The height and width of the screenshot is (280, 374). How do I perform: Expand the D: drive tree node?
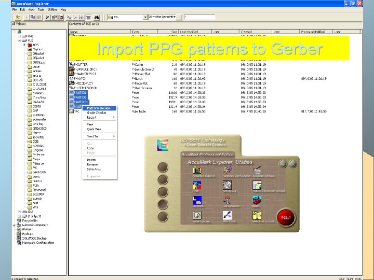click(x=19, y=212)
